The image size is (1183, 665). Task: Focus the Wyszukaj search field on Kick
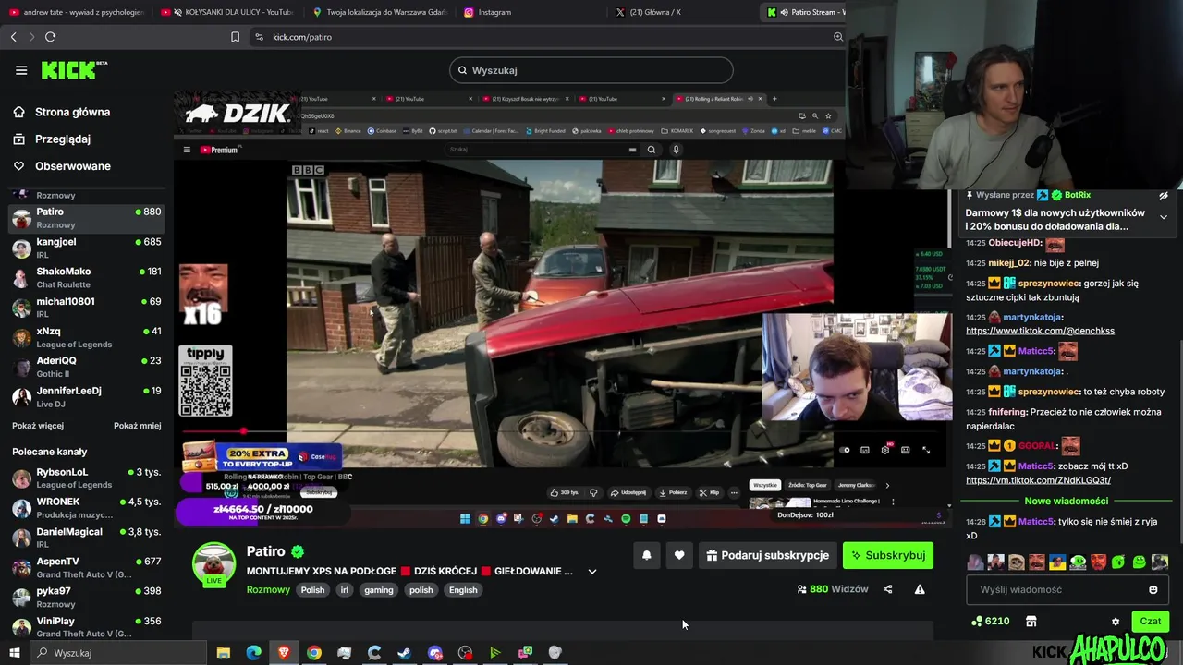click(x=591, y=70)
